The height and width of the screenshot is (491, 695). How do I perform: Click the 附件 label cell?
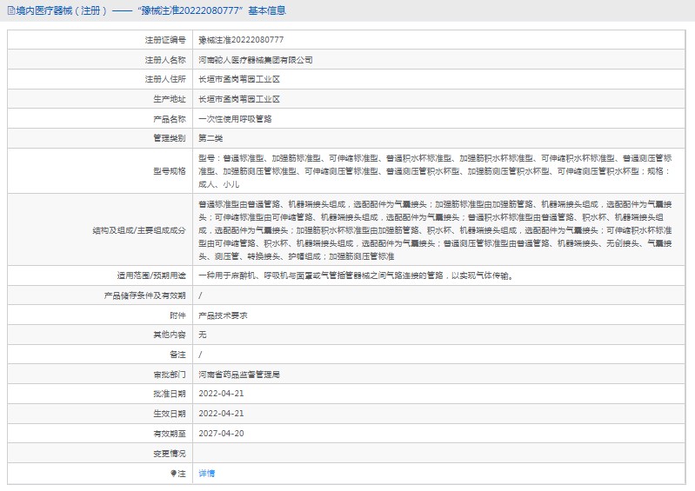pyautogui.click(x=100, y=315)
